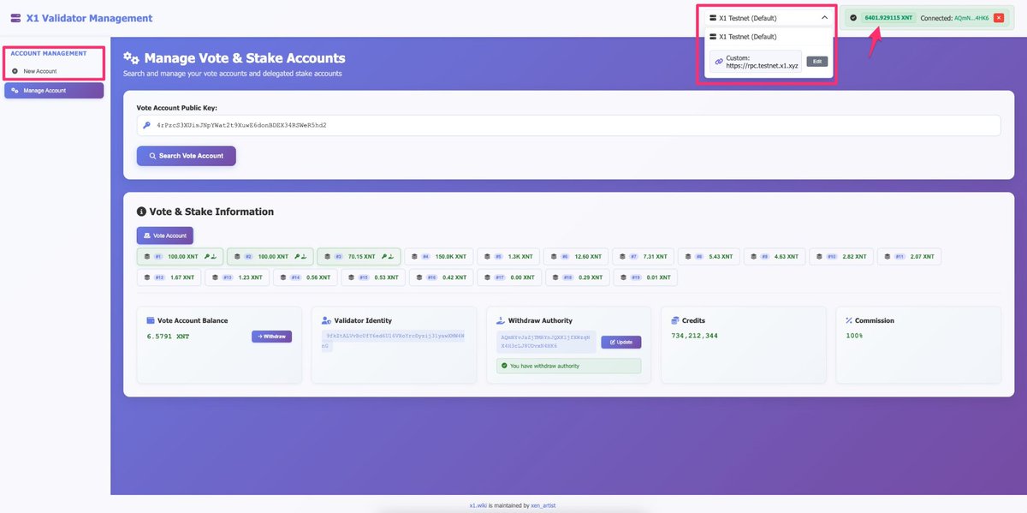Open stake account #15 with 0.53 XNT

pyautogui.click(x=373, y=277)
